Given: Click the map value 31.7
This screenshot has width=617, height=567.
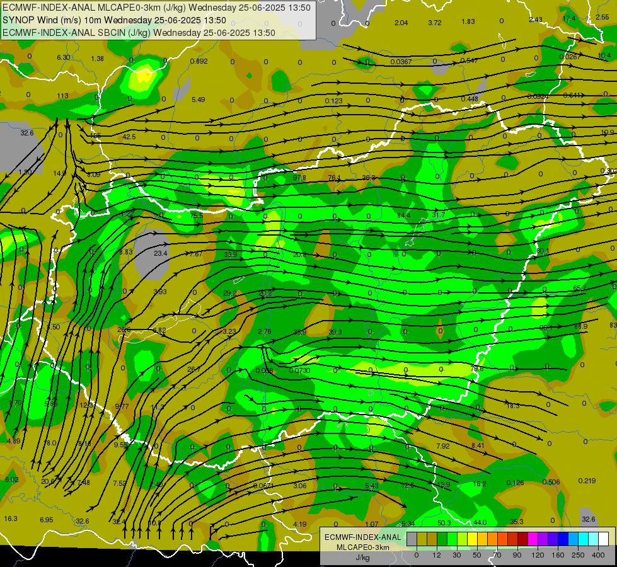Looking at the screenshot, I should point(439,215).
